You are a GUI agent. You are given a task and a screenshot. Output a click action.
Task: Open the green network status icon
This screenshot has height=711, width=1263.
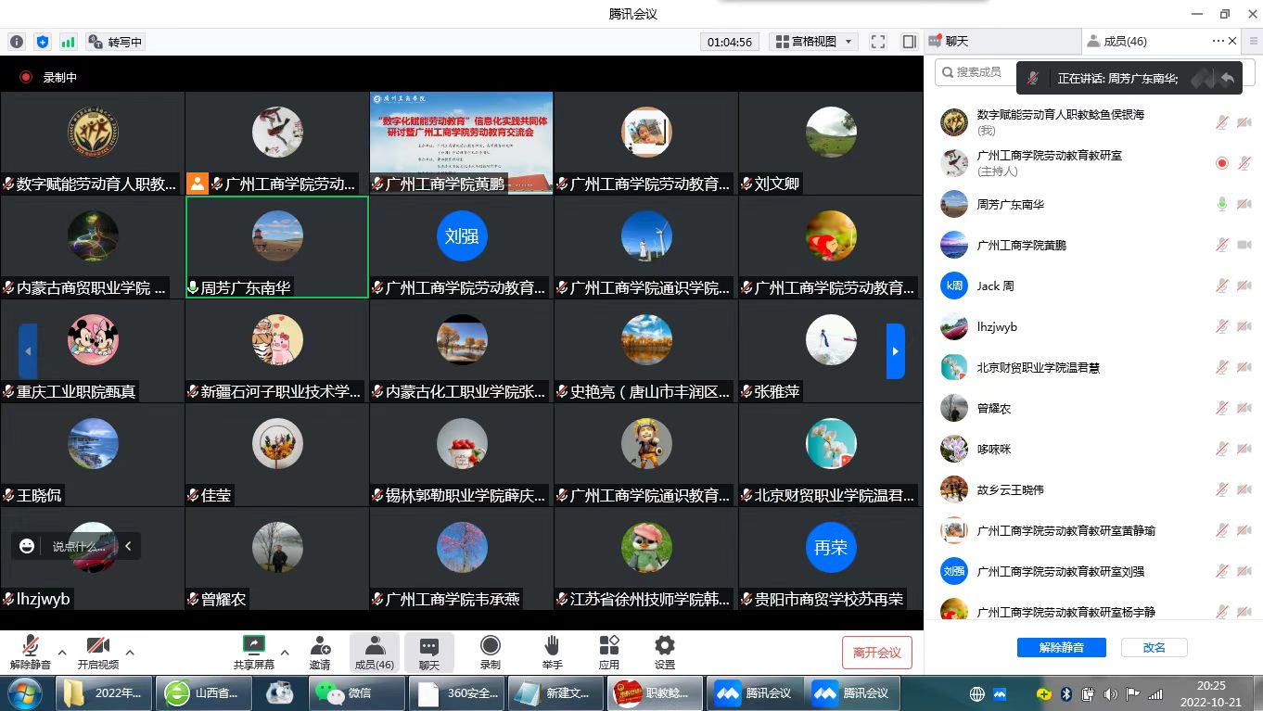pos(69,42)
